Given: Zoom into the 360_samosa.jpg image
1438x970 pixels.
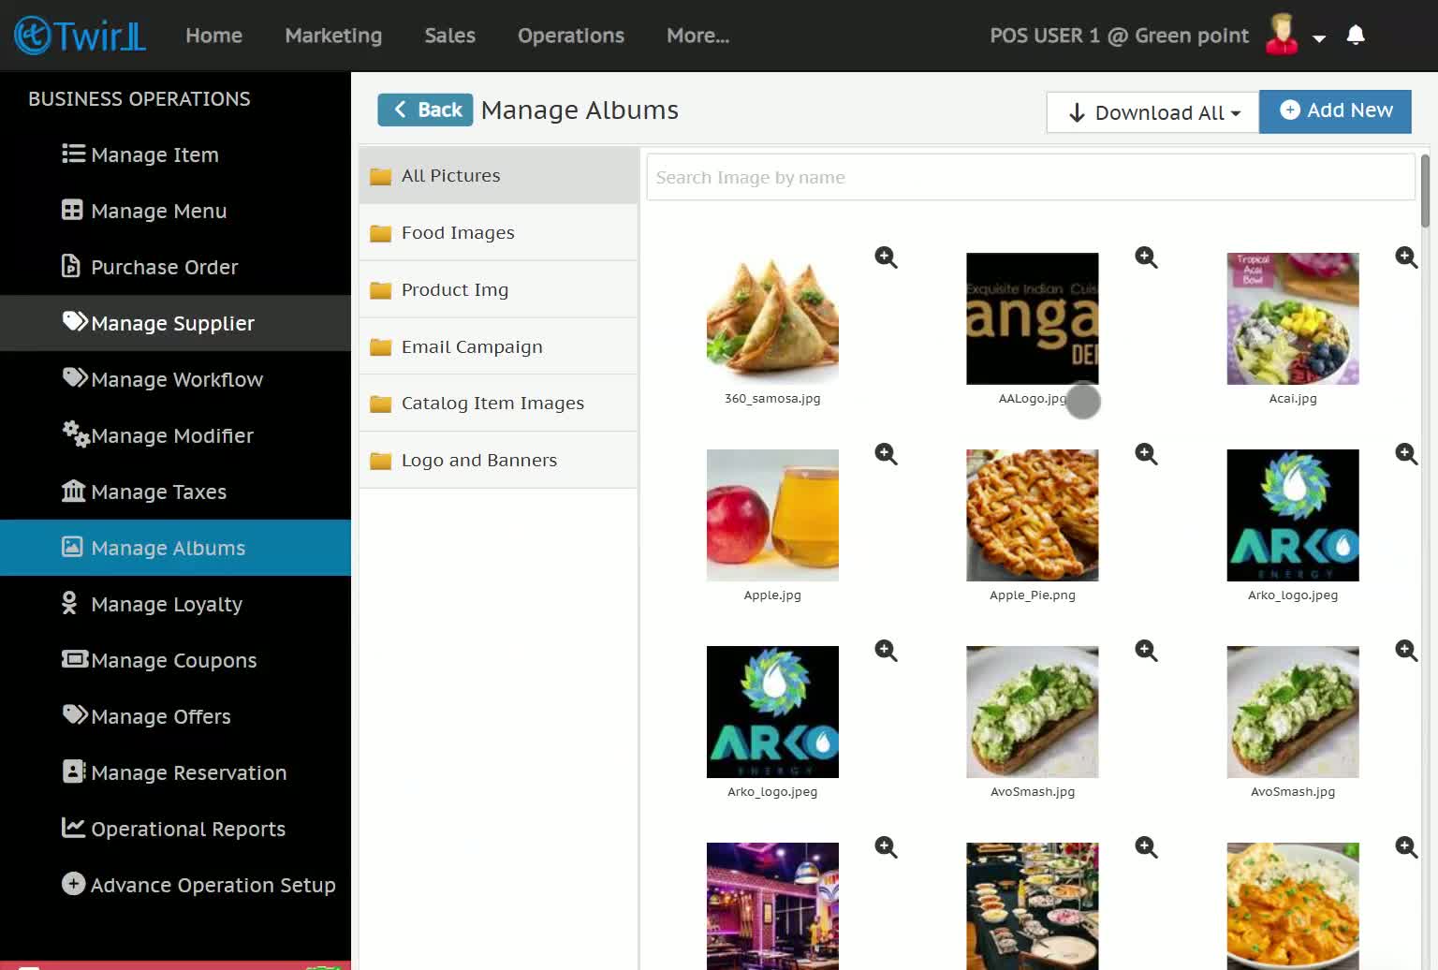Looking at the screenshot, I should [886, 257].
